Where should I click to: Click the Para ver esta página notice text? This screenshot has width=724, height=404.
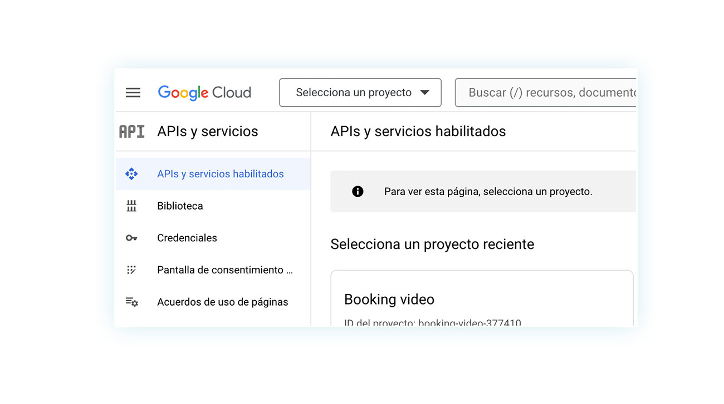coord(488,192)
